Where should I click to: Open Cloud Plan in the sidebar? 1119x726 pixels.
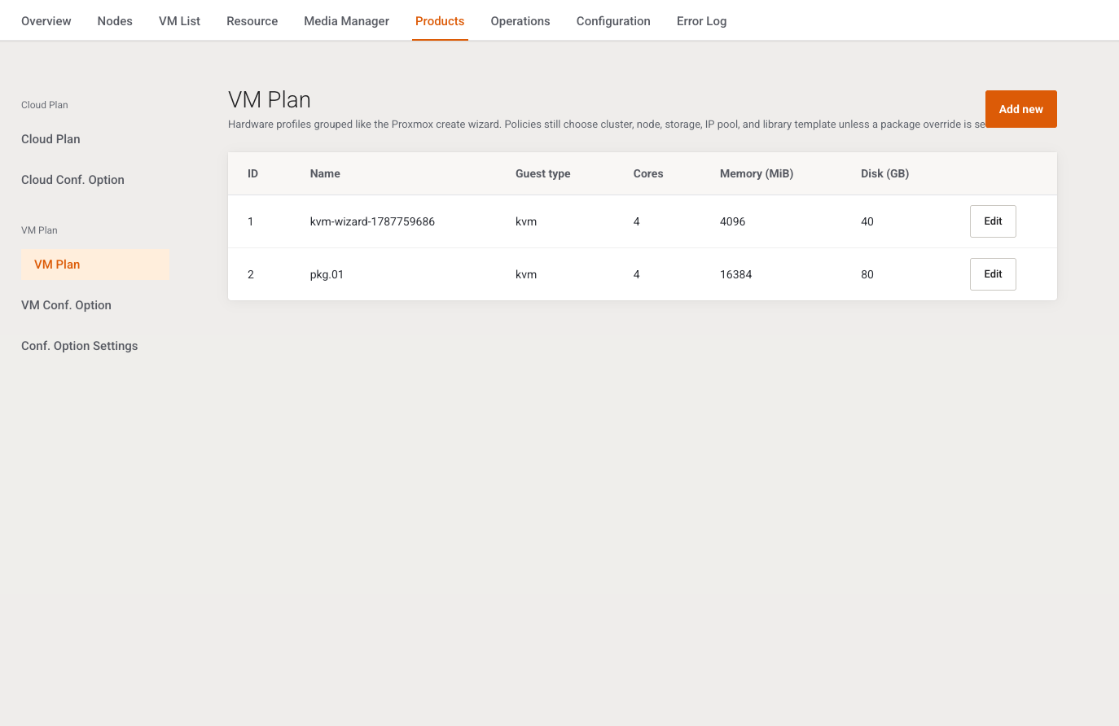click(x=50, y=139)
